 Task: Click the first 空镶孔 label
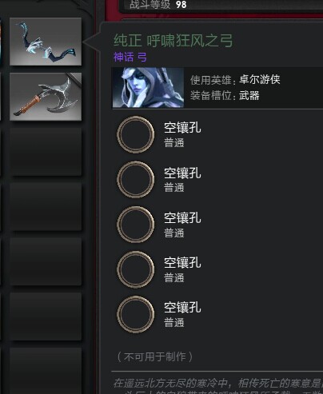(182, 128)
